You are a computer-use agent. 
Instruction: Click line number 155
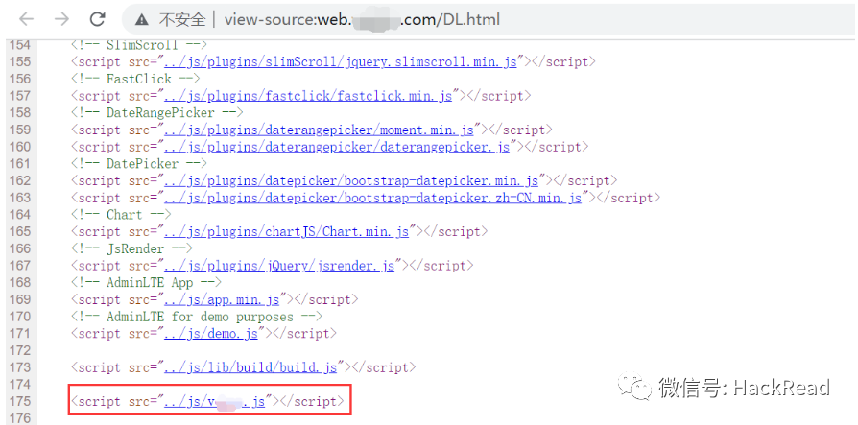pyautogui.click(x=20, y=61)
